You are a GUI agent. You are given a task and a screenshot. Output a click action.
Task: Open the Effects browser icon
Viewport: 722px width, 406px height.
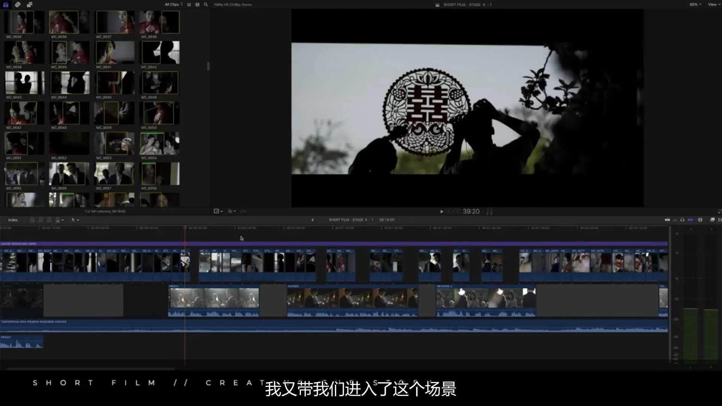[712, 220]
